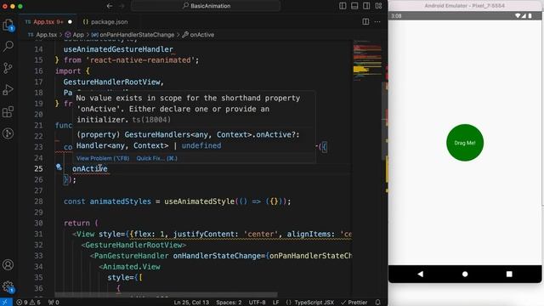Screen dimensions: 544x306
Task: Click the lightbulb code action on line 25
Action: (x=59, y=167)
